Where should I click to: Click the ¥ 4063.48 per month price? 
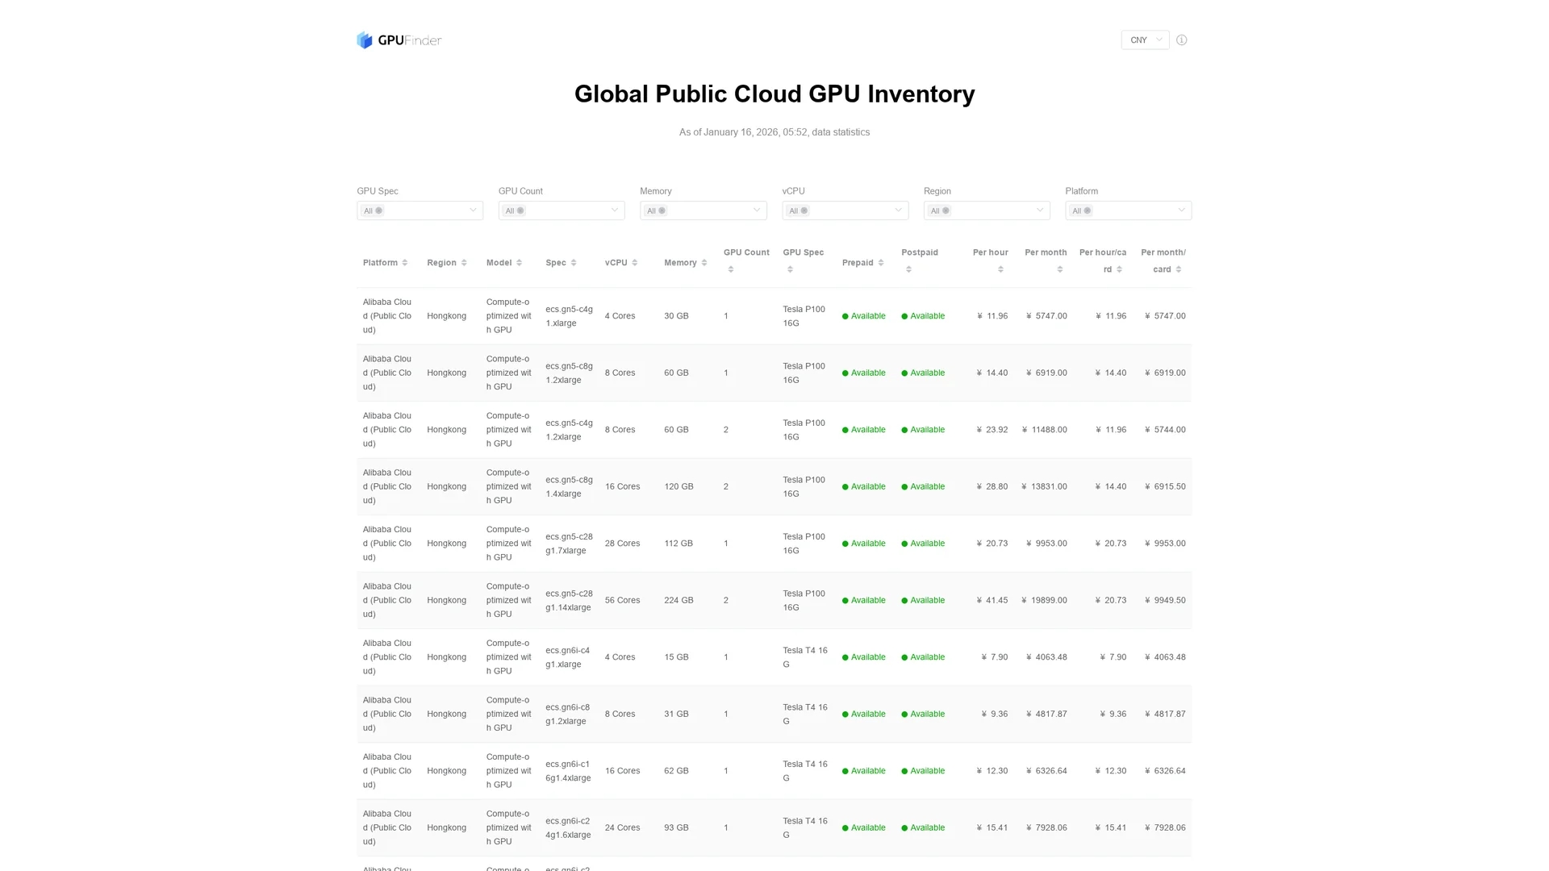(1046, 657)
